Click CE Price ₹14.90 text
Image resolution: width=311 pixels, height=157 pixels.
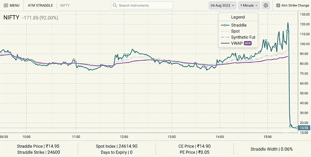click(194, 146)
